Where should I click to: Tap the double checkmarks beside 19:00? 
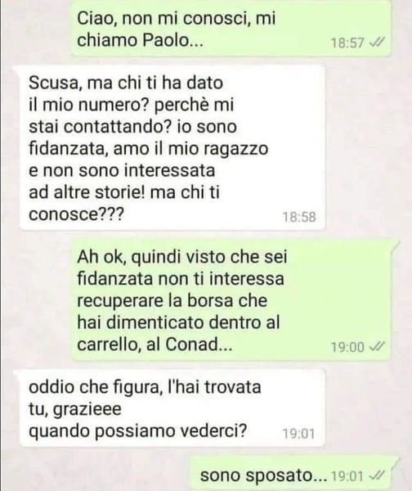pos(377,346)
